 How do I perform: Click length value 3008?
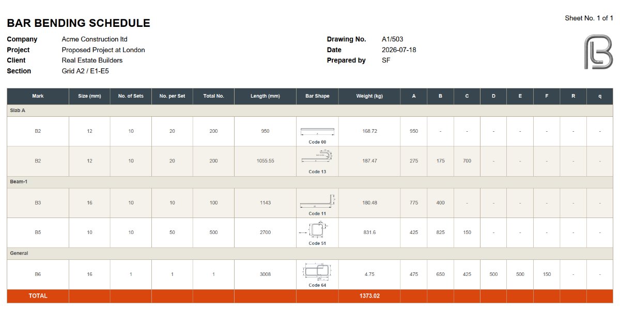pos(265,274)
